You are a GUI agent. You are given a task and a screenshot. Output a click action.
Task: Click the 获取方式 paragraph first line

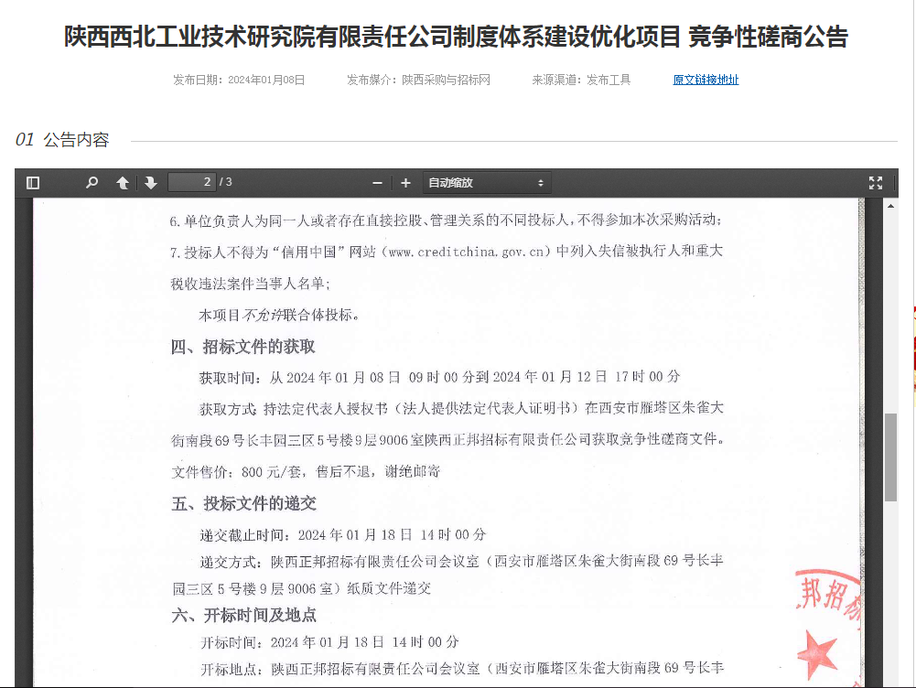(x=461, y=408)
